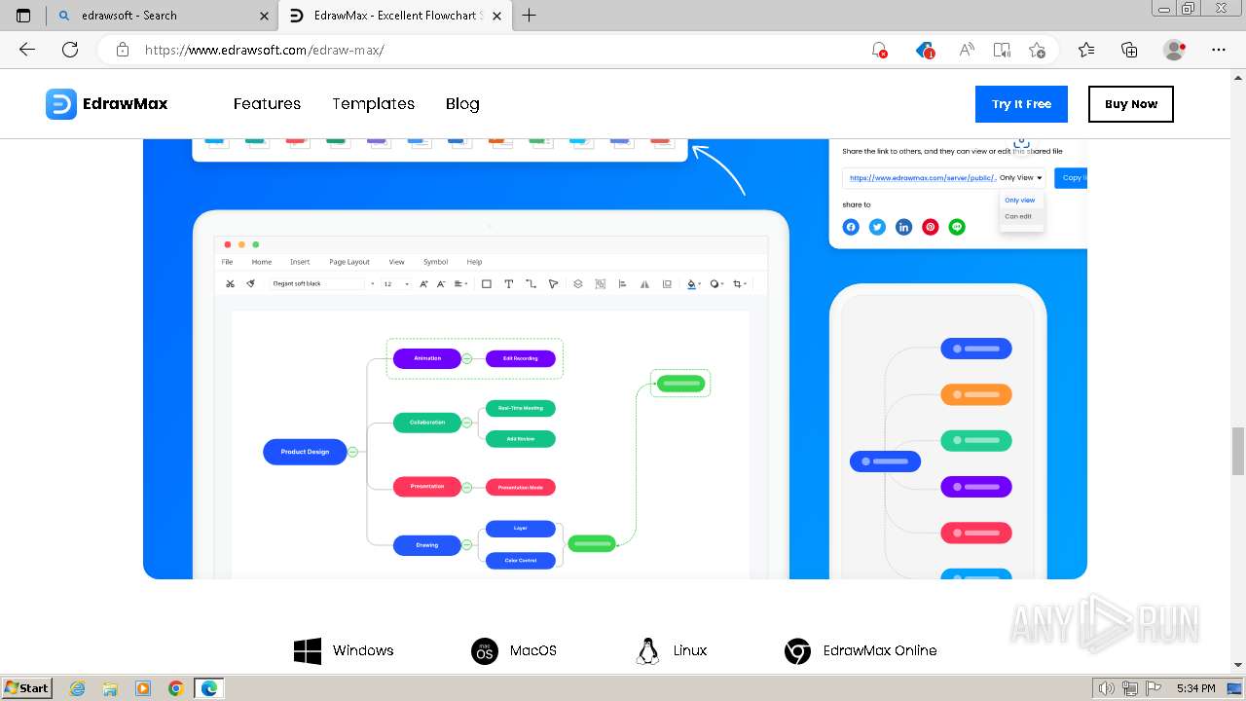Select Windows download option
This screenshot has height=701, width=1246.
[x=344, y=650]
